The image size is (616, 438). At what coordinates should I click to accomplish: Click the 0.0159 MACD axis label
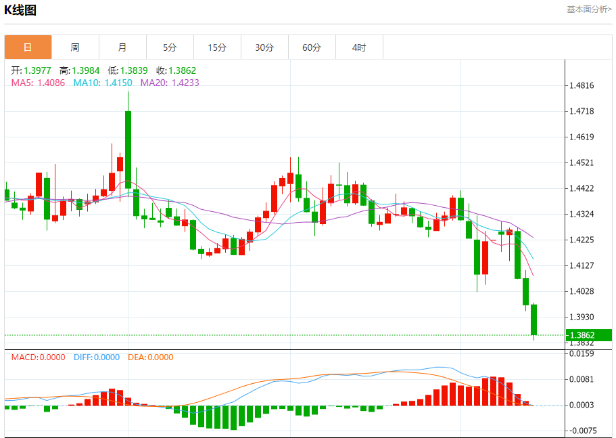(582, 353)
